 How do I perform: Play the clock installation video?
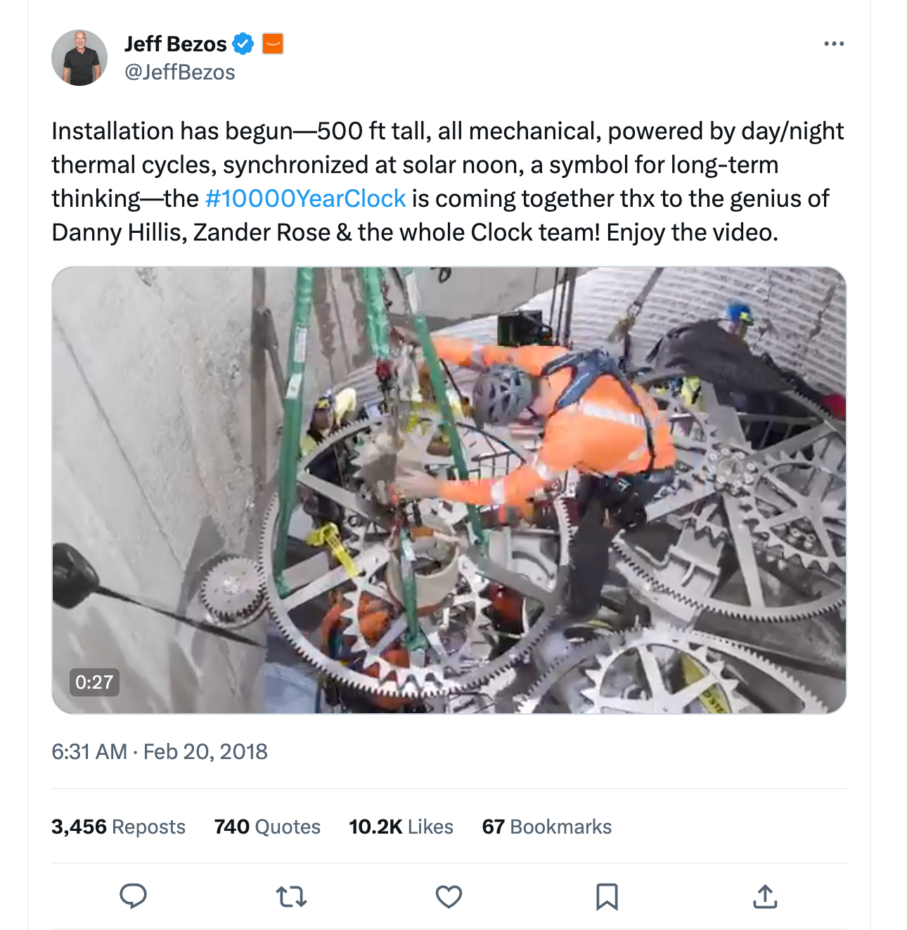[449, 490]
